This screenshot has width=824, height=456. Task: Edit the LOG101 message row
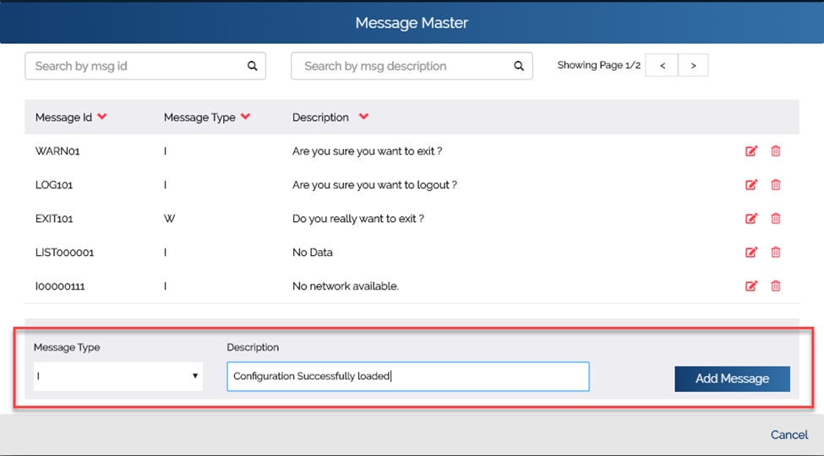click(751, 185)
